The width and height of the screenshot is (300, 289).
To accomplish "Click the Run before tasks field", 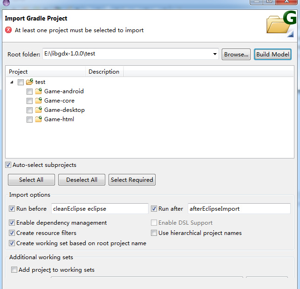I will [x=100, y=209].
